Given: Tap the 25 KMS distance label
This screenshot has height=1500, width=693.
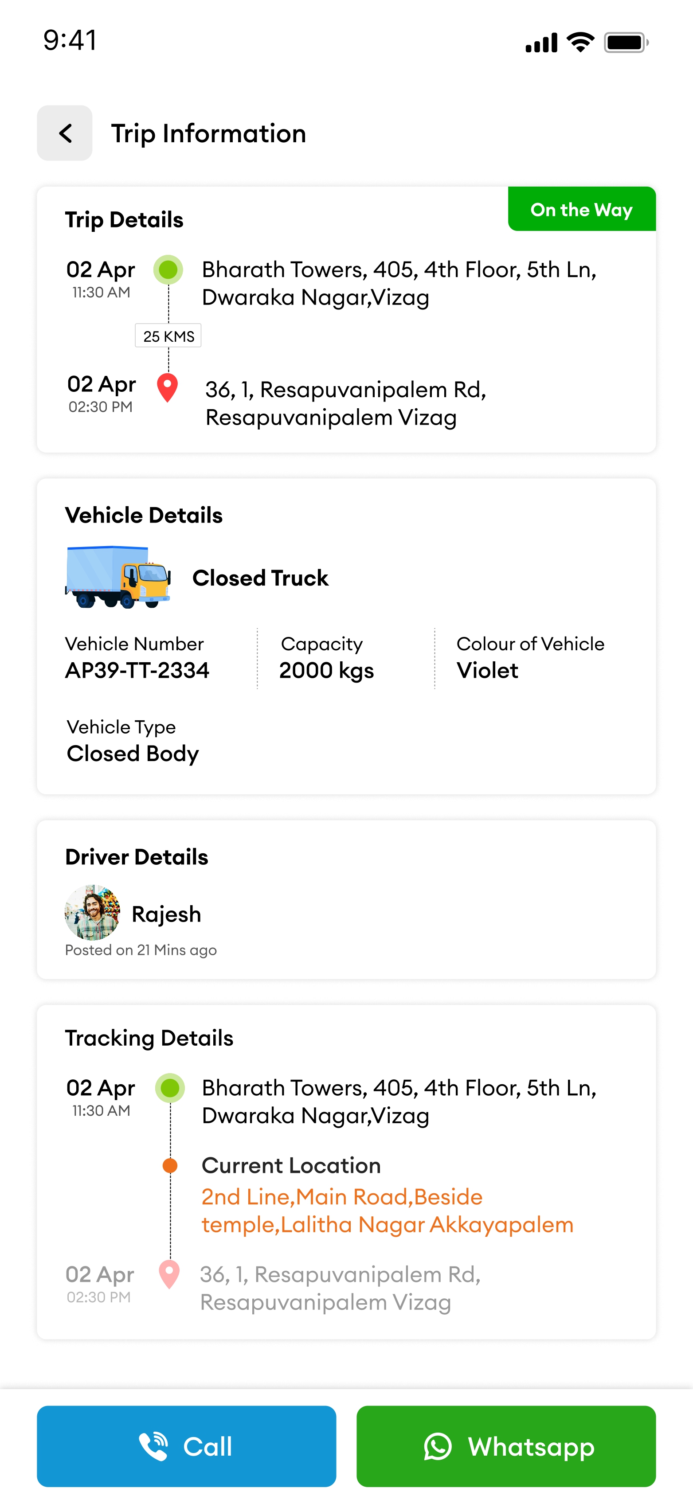Looking at the screenshot, I should [168, 336].
